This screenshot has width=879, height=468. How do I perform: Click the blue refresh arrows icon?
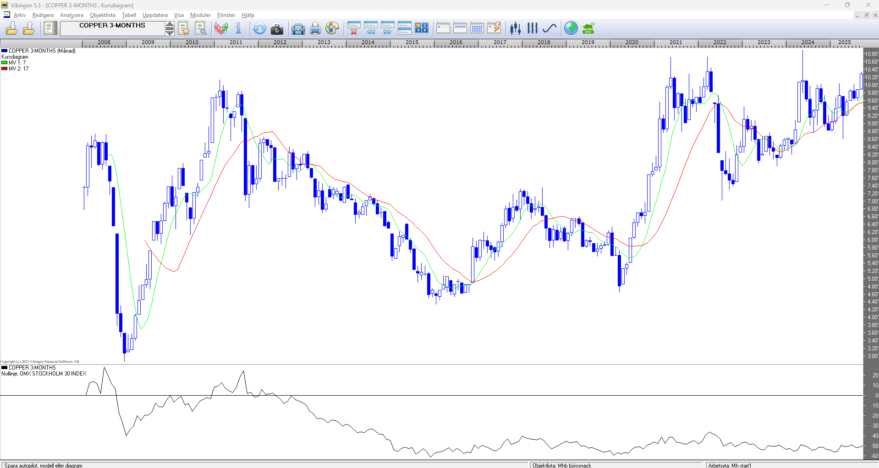pyautogui.click(x=259, y=29)
